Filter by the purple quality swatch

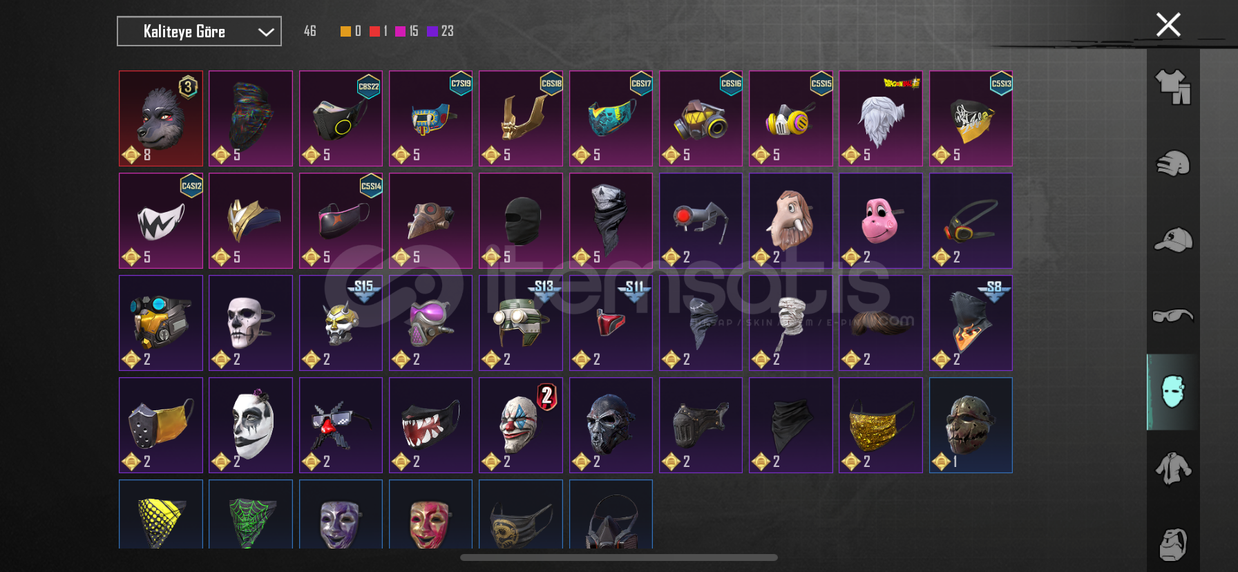[432, 31]
